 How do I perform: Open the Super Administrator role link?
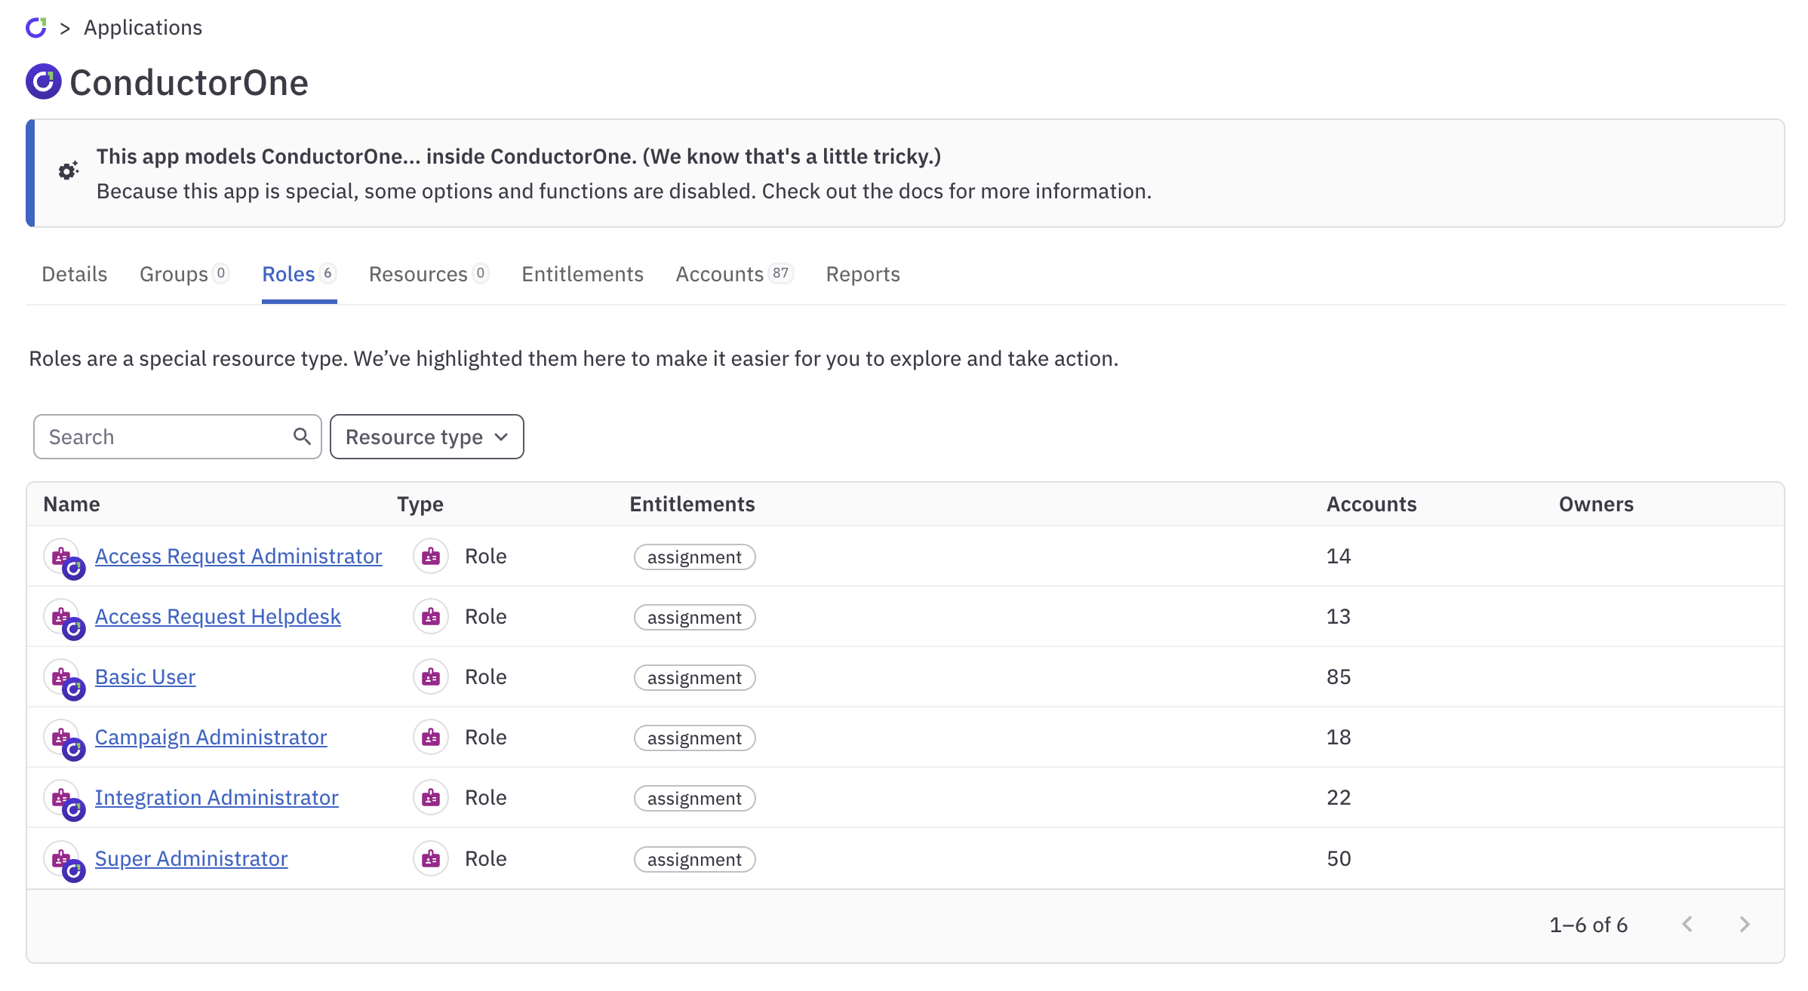click(191, 859)
